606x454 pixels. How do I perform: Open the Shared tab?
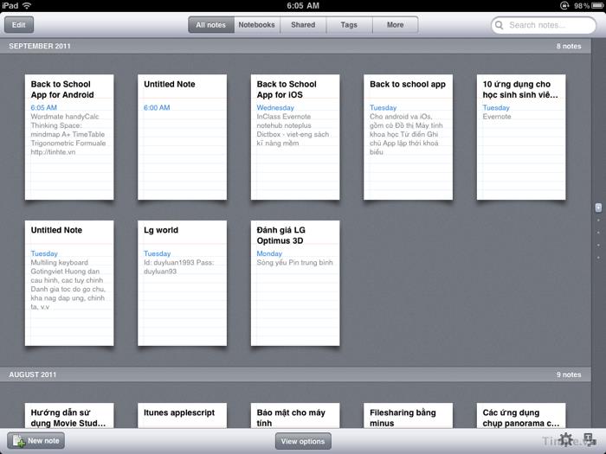point(303,25)
